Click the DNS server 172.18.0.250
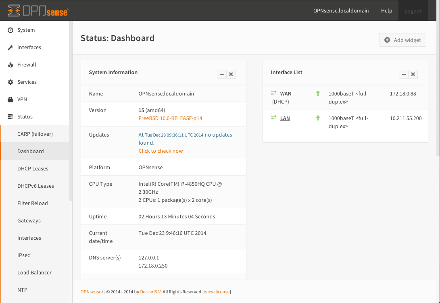This screenshot has width=440, height=303. 153,266
